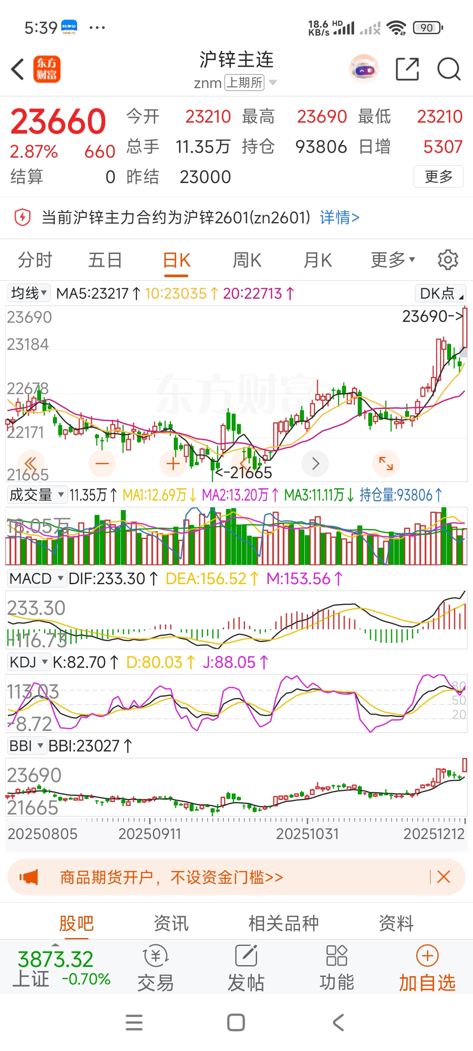
Task: Jump to earliest with double-left arrow
Action: 31,463
